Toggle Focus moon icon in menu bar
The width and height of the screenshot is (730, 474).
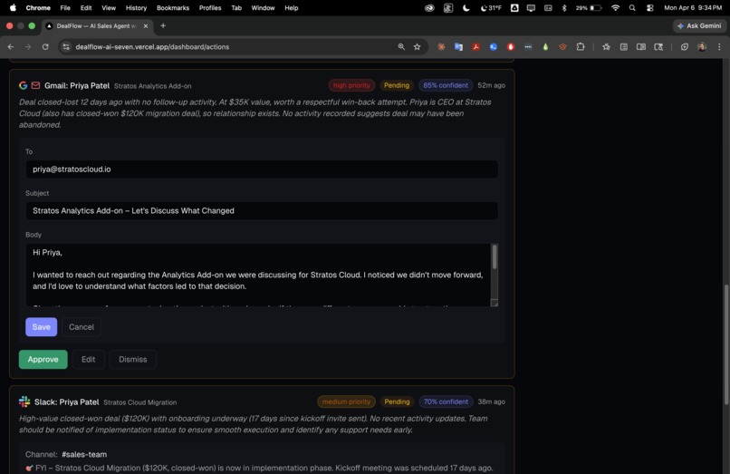tap(466, 8)
